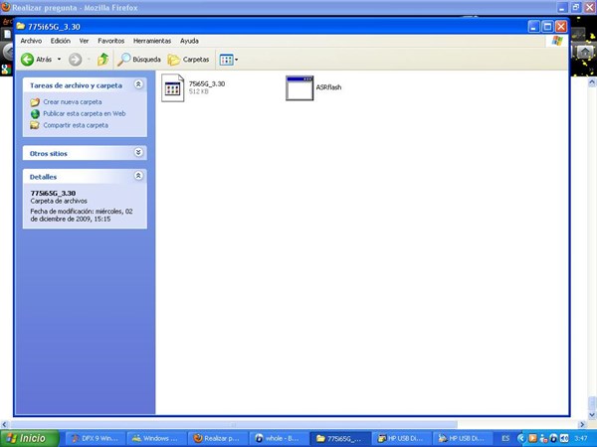Viewport: 597px width, 447px height.
Task: Select the 75i65G_3.30 file icon
Action: pyautogui.click(x=172, y=87)
